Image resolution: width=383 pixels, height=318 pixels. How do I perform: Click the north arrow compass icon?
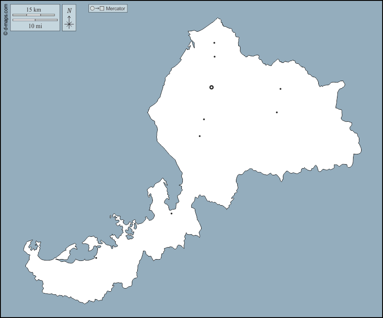click(69, 23)
